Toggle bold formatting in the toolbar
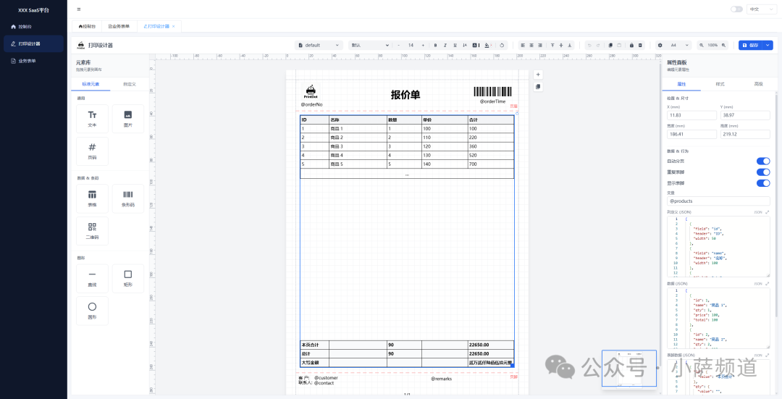The height and width of the screenshot is (399, 782). pyautogui.click(x=435, y=46)
